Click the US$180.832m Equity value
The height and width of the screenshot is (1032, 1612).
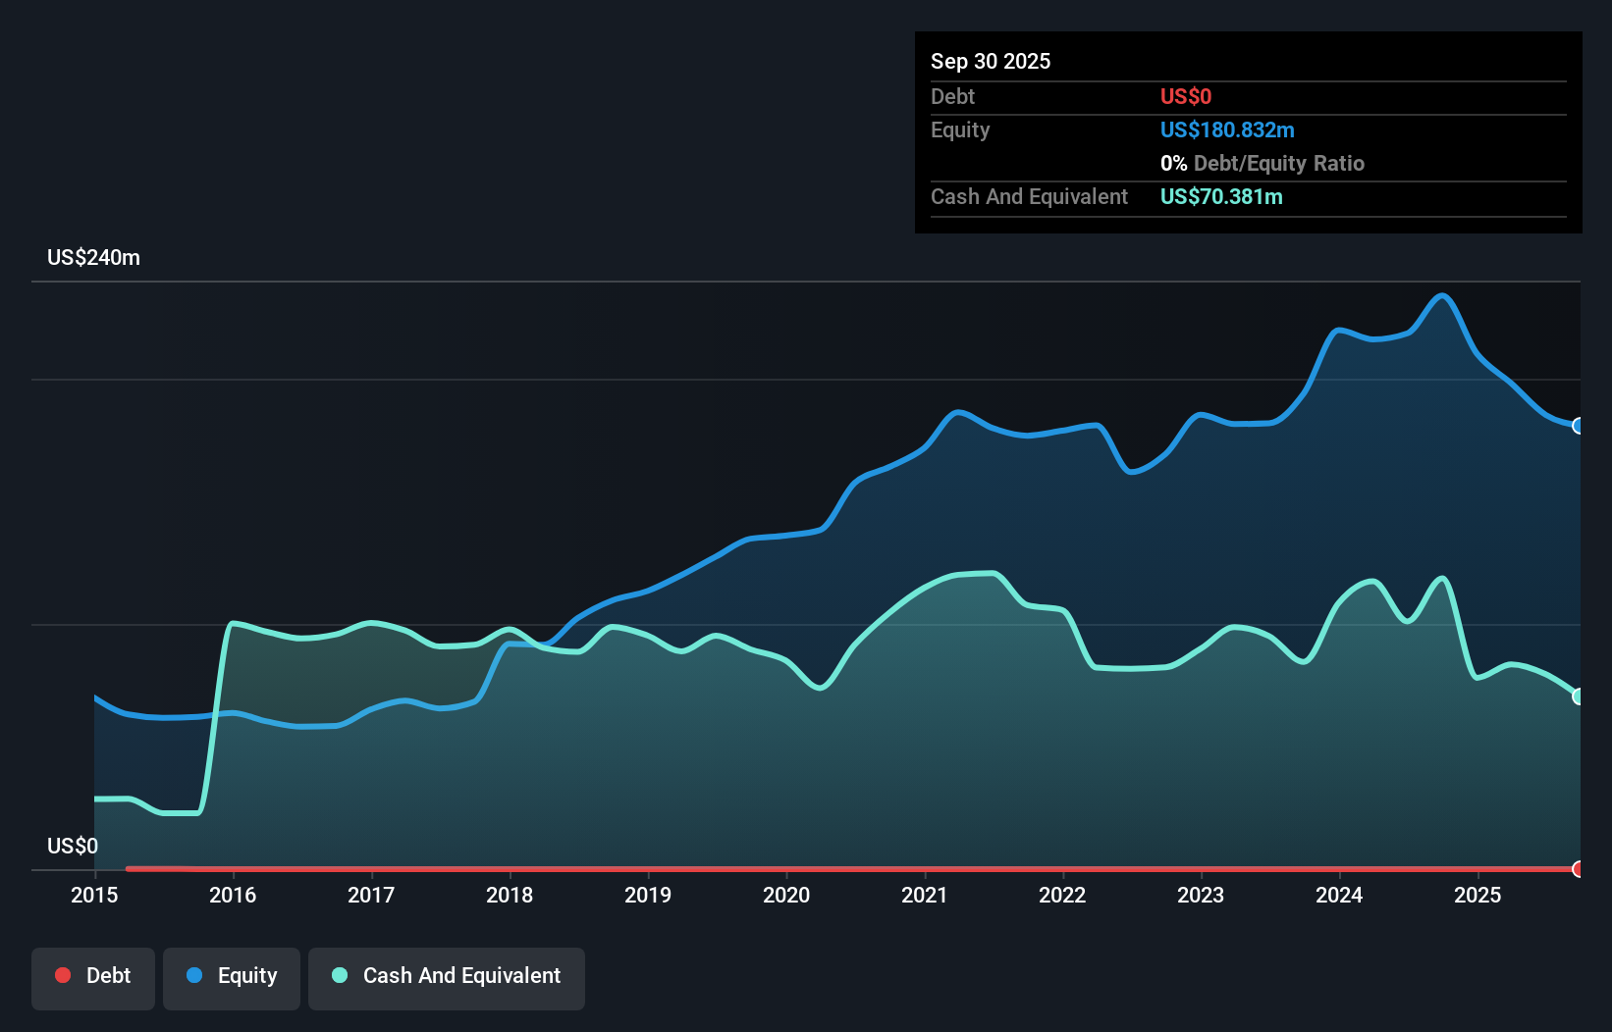[x=1226, y=129]
